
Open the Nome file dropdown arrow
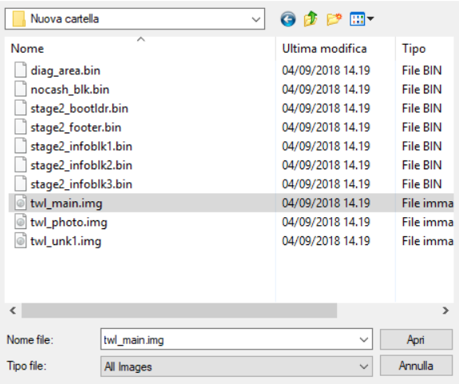pyautogui.click(x=363, y=340)
